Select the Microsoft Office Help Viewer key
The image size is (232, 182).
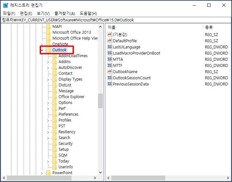pyautogui.click(x=75, y=38)
